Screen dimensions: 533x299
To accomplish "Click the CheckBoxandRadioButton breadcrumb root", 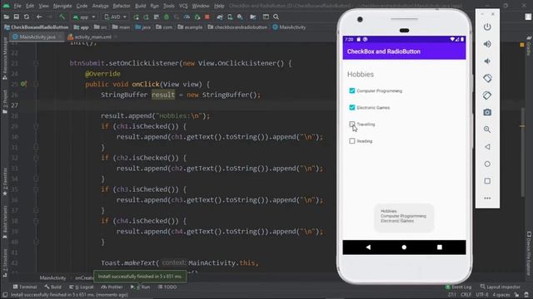I will [x=37, y=27].
